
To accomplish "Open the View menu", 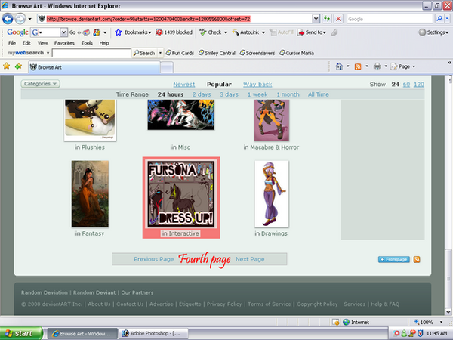I will coord(42,43).
